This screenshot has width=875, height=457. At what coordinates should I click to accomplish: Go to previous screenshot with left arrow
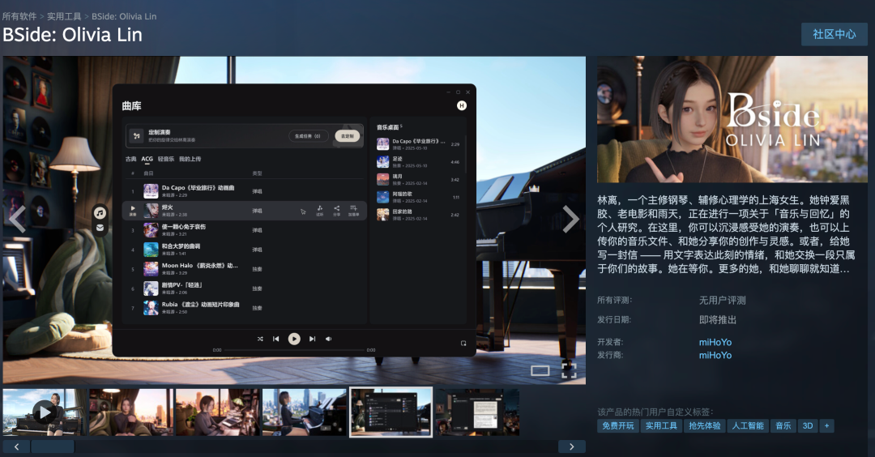click(x=17, y=220)
